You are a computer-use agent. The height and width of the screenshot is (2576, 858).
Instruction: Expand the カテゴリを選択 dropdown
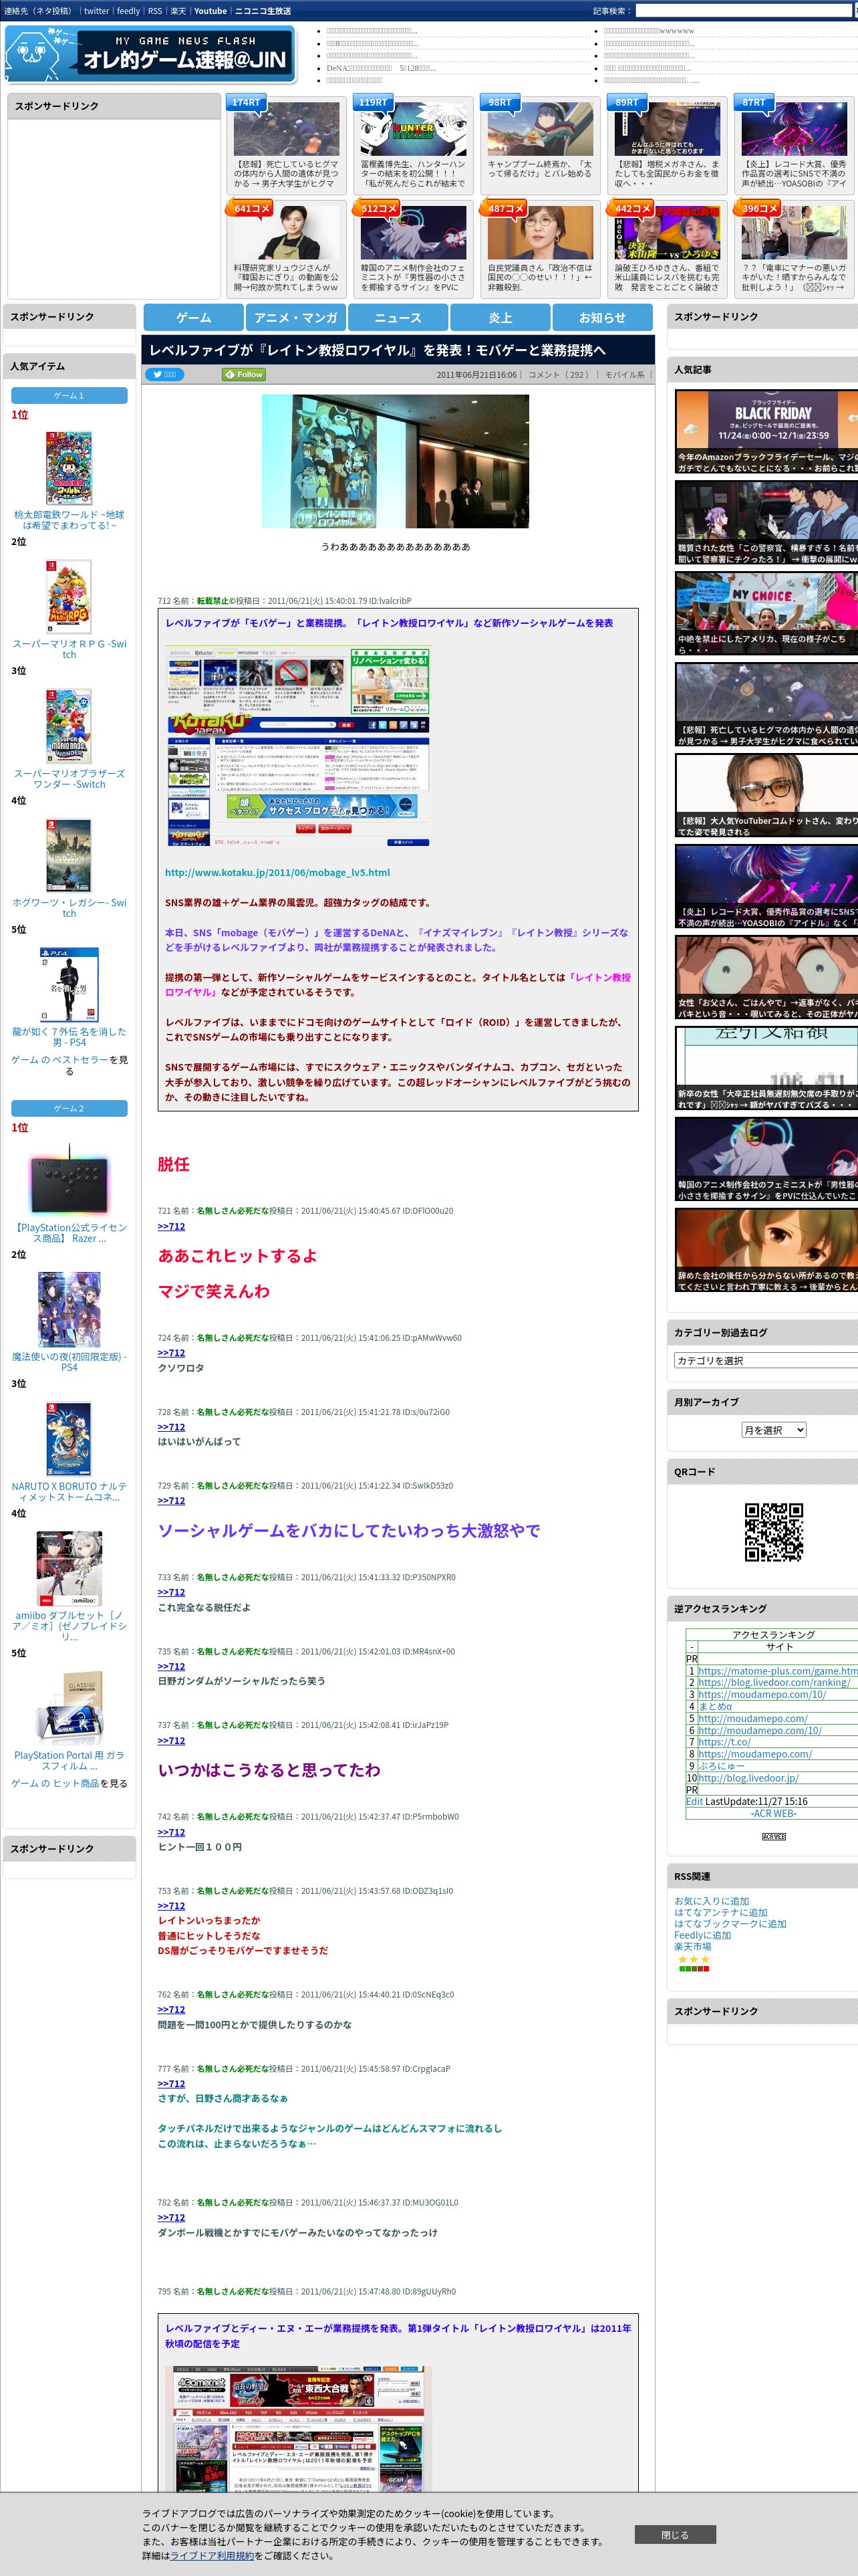point(766,1360)
